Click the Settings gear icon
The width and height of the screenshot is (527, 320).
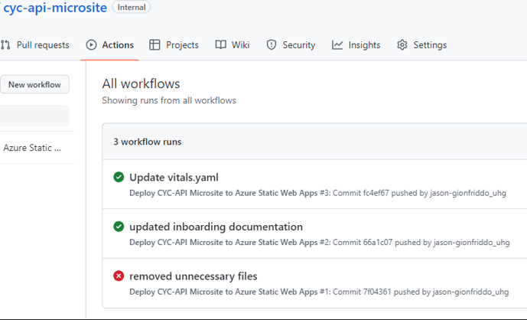tap(402, 45)
